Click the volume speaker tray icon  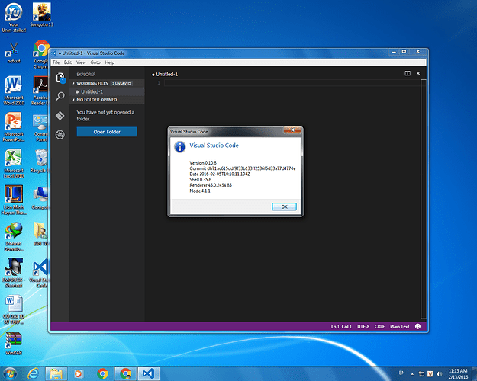(x=440, y=373)
